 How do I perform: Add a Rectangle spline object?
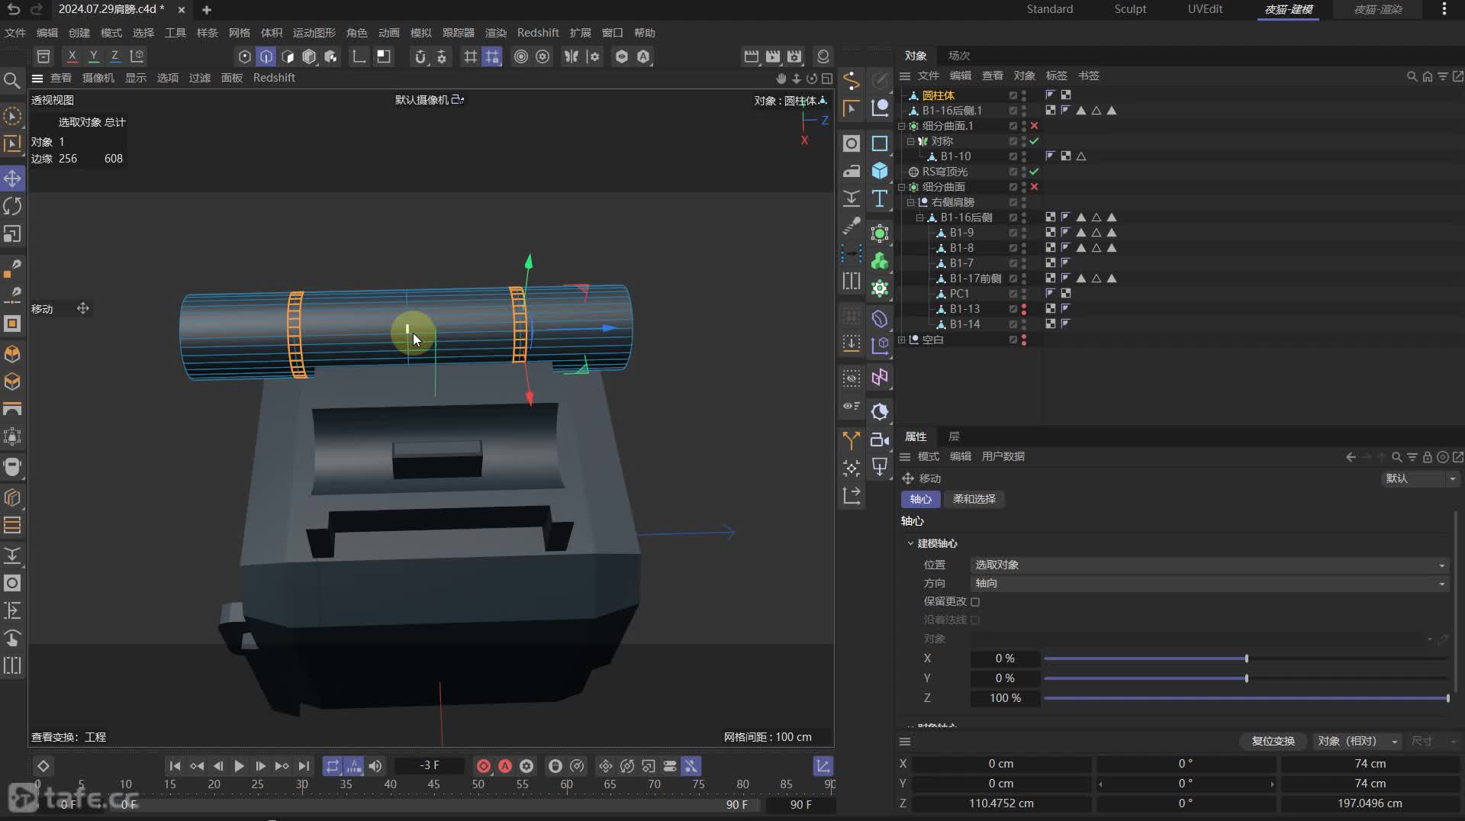click(880, 143)
